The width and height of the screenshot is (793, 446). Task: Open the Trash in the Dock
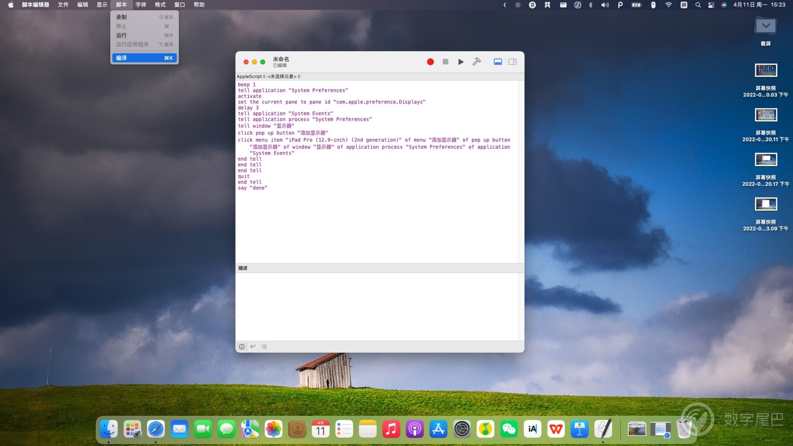[684, 429]
